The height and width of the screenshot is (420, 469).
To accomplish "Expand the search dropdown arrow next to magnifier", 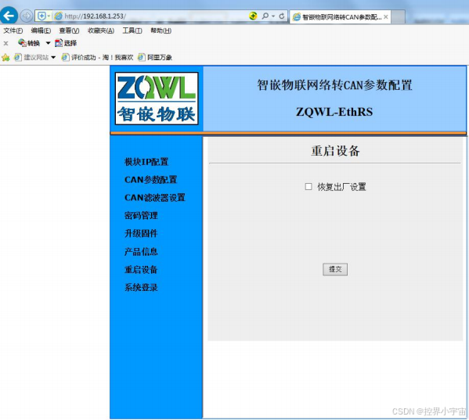I will click(273, 16).
